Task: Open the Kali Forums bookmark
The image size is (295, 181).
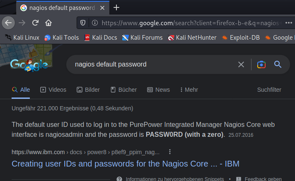Action: click(x=142, y=38)
